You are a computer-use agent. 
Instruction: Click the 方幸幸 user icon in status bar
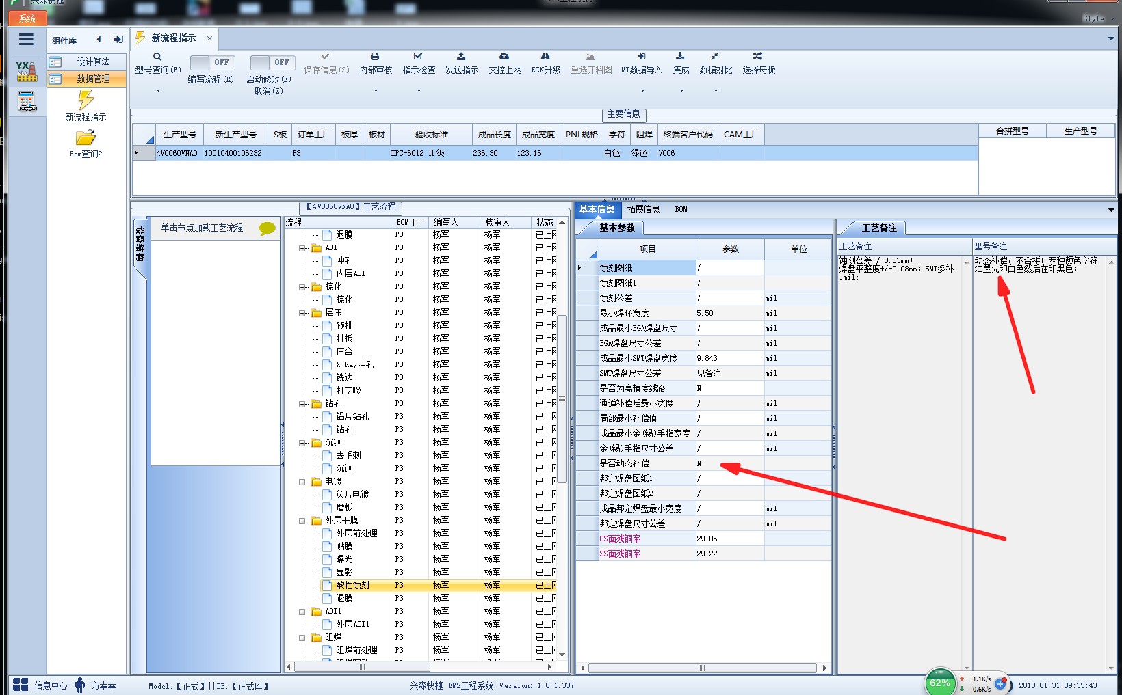coord(80,685)
